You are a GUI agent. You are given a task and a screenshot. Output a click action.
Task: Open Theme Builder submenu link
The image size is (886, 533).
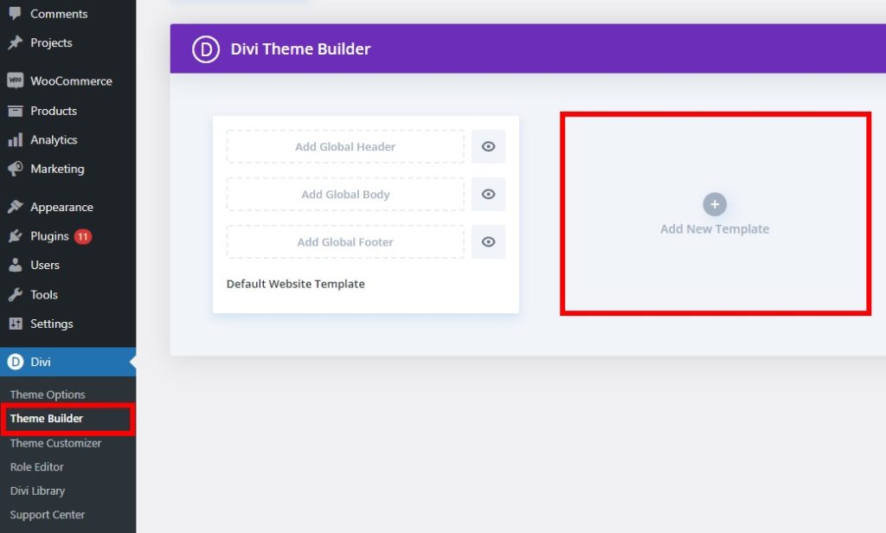click(47, 418)
